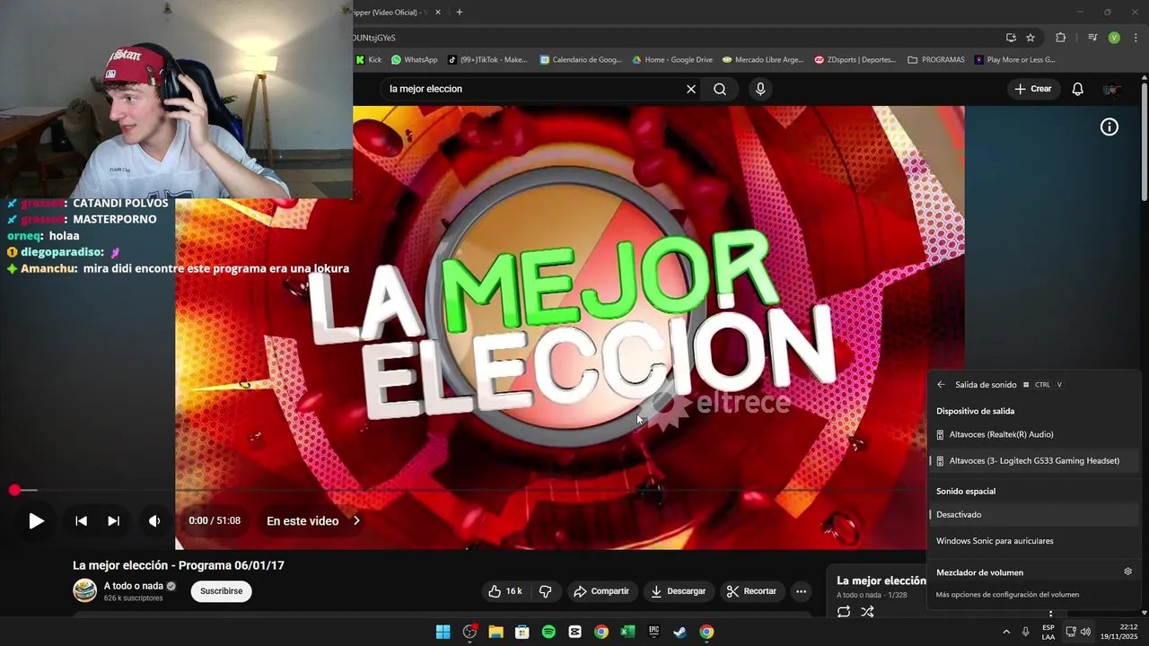
Task: Close the 'Video Oficial' browser tab
Action: 437,13
